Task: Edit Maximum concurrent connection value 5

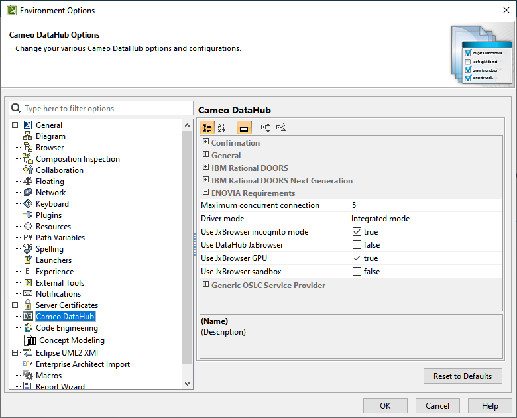Action: coord(426,205)
